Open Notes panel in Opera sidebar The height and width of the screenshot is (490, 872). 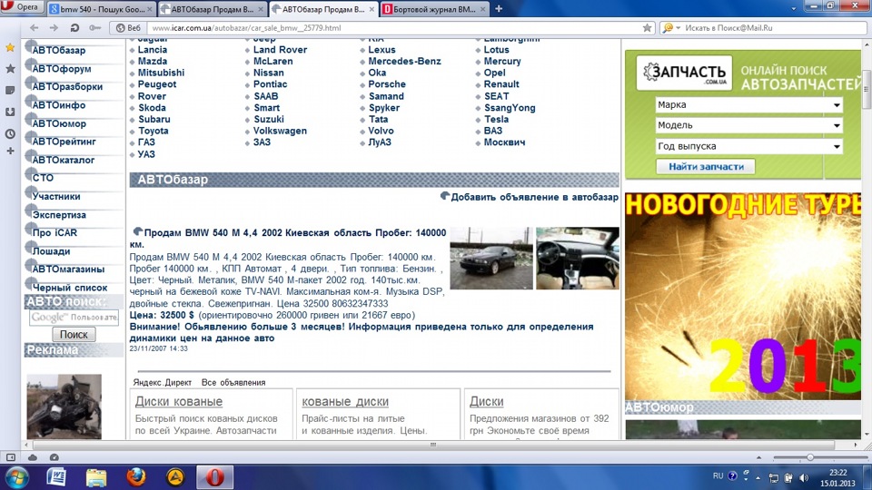[10, 90]
